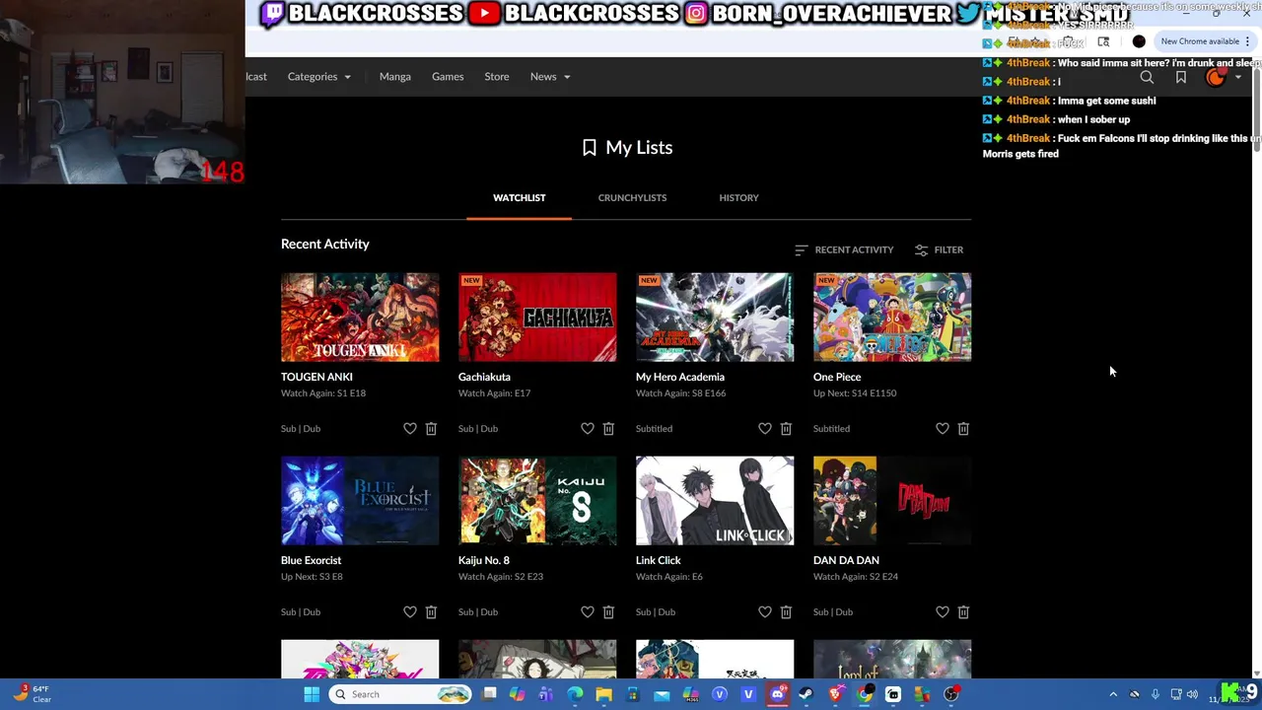Open the Blue Exorcist title link
Screen dimensions: 1262x710
tap(311, 560)
